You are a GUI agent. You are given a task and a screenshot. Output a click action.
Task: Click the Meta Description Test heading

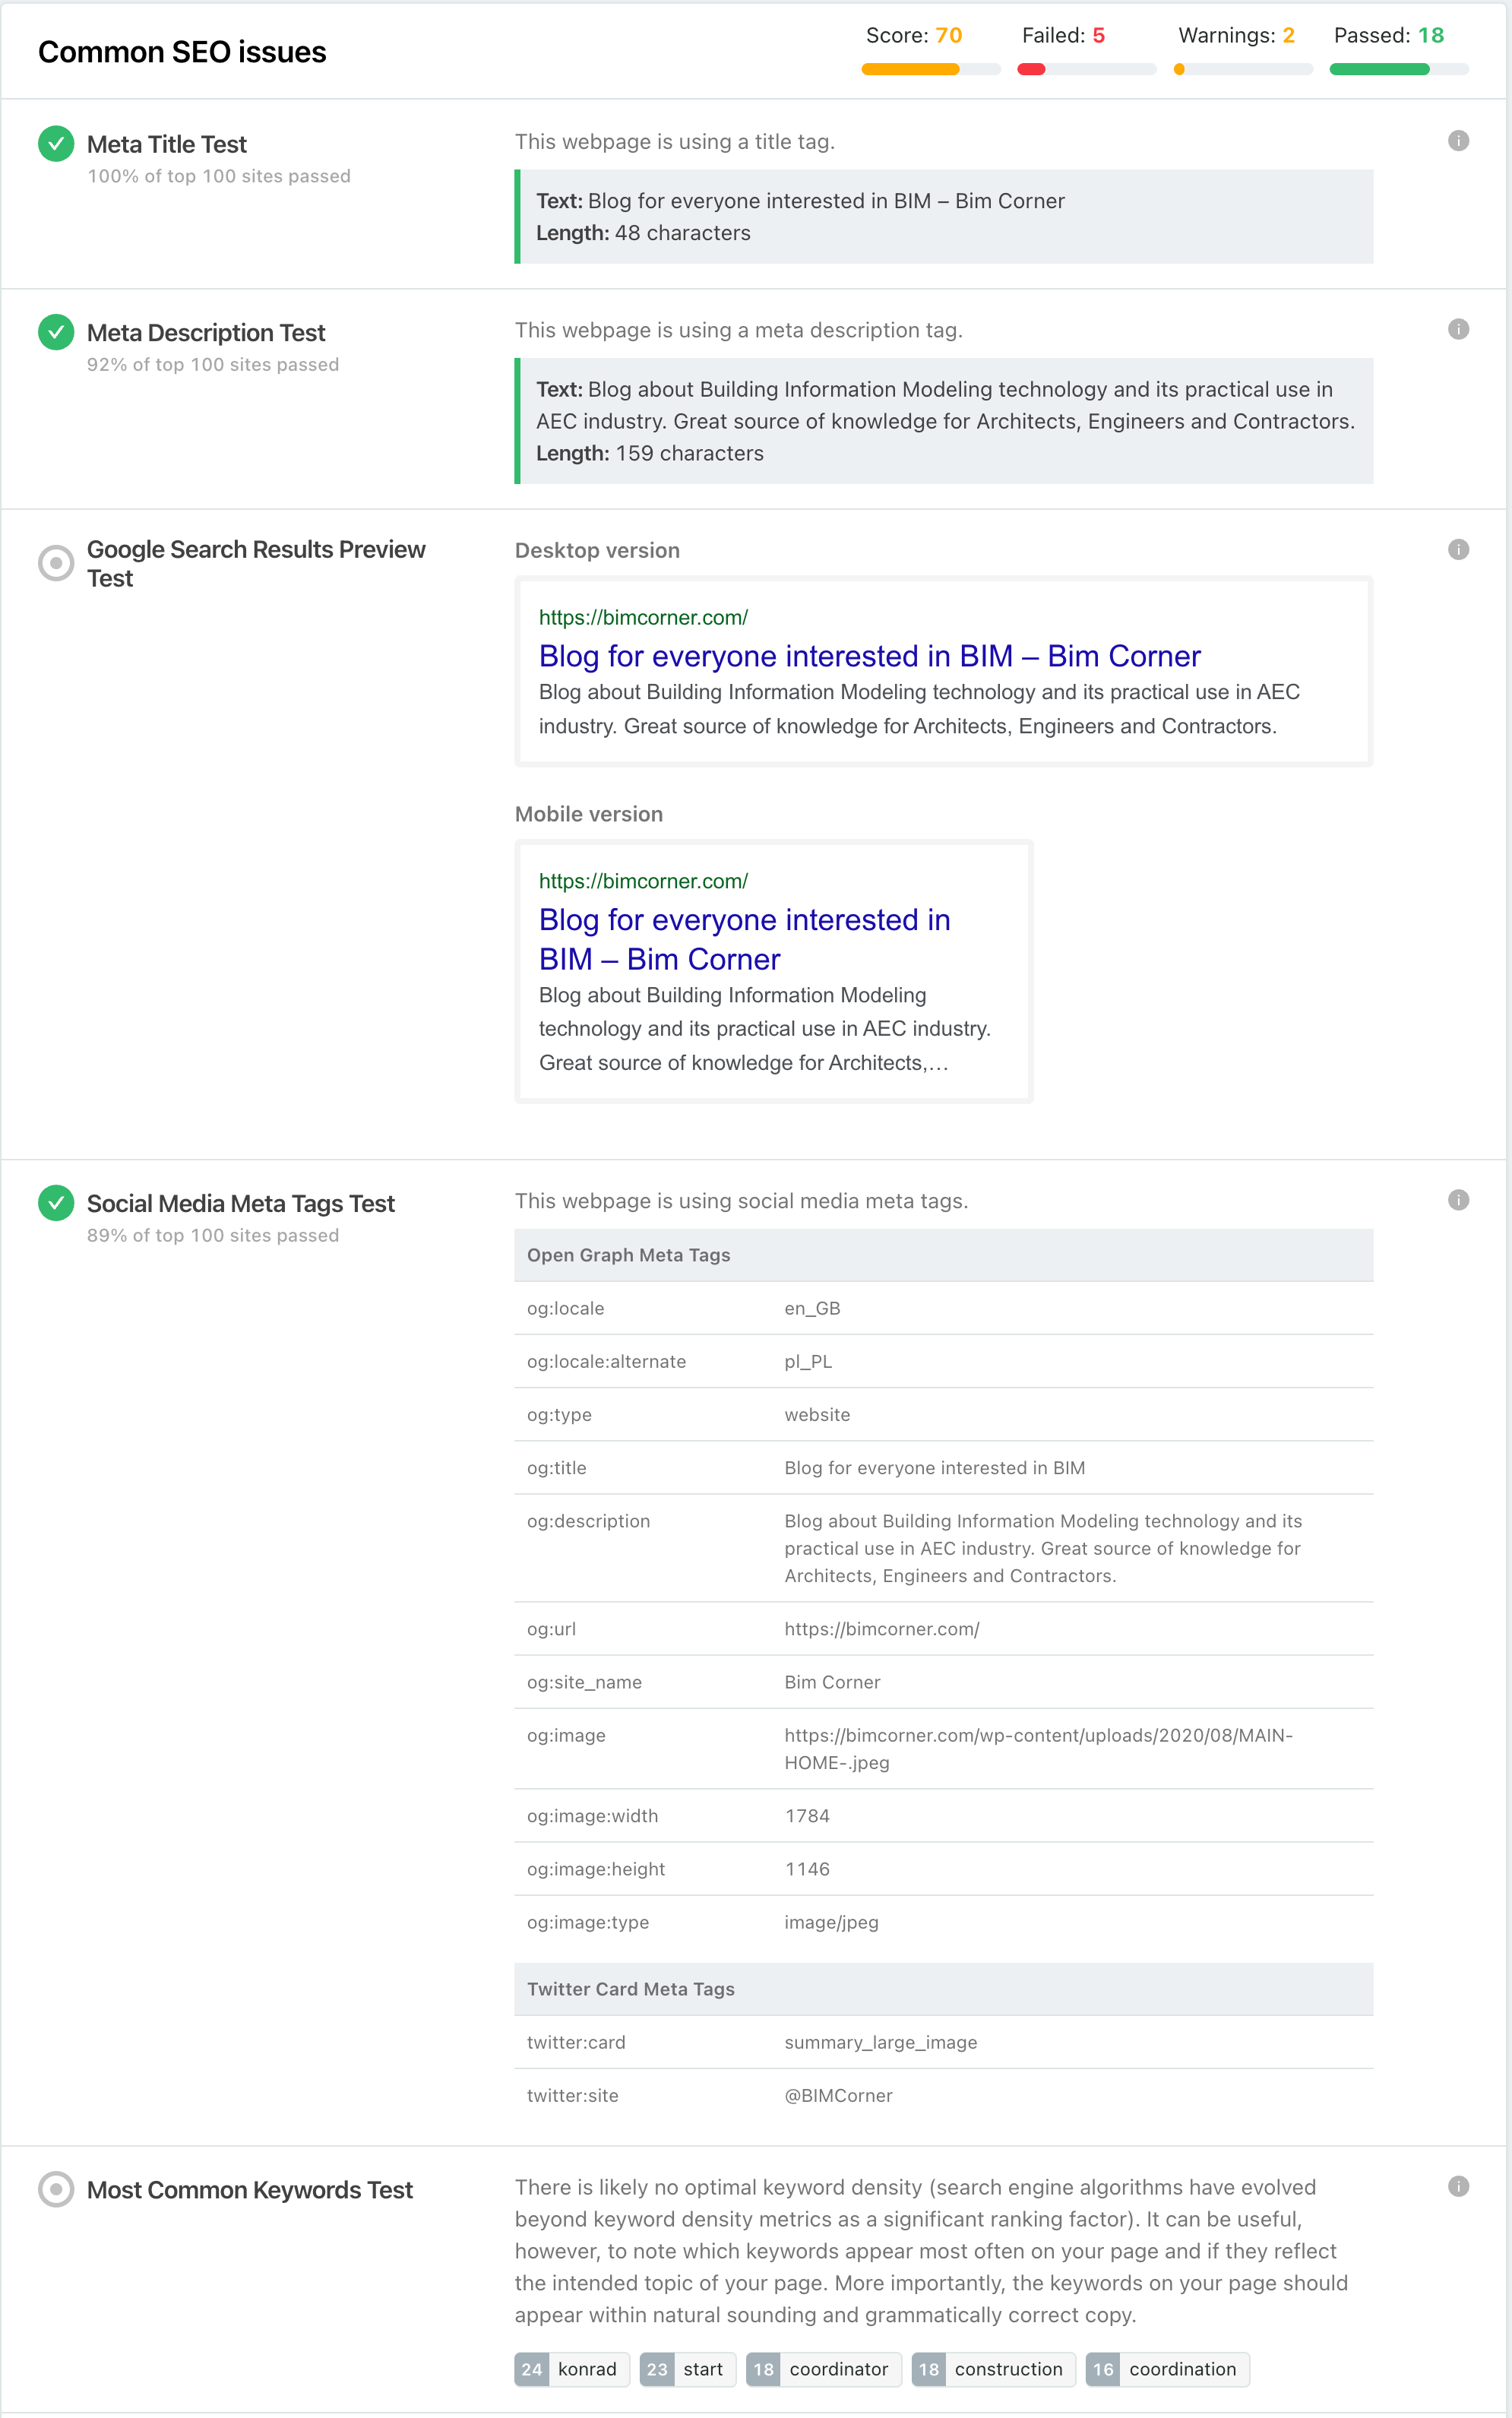[x=206, y=333]
